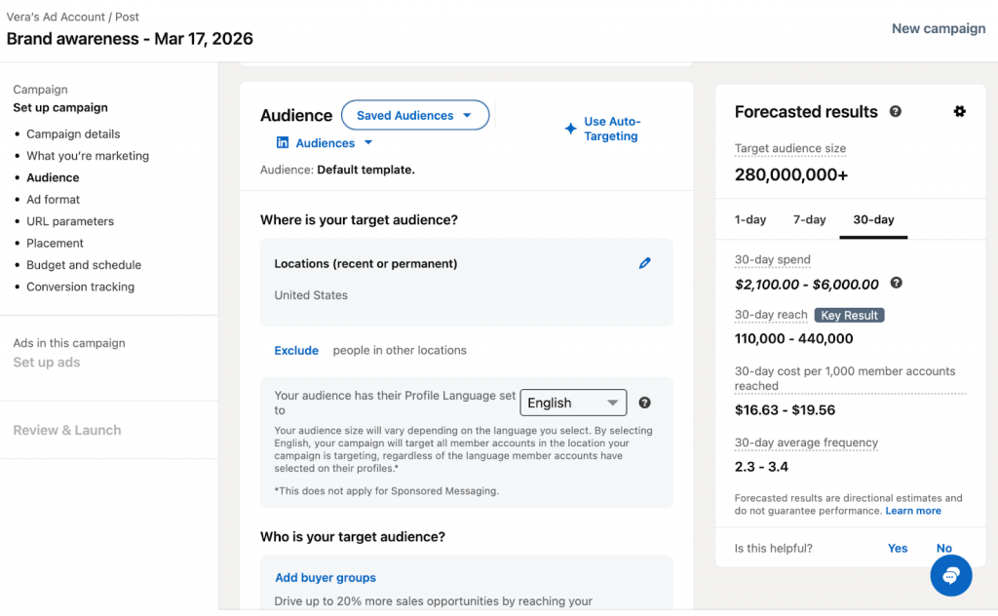The image size is (998, 616).
Task: Navigate to Conversion tracking in sidebar
Action: click(x=80, y=287)
